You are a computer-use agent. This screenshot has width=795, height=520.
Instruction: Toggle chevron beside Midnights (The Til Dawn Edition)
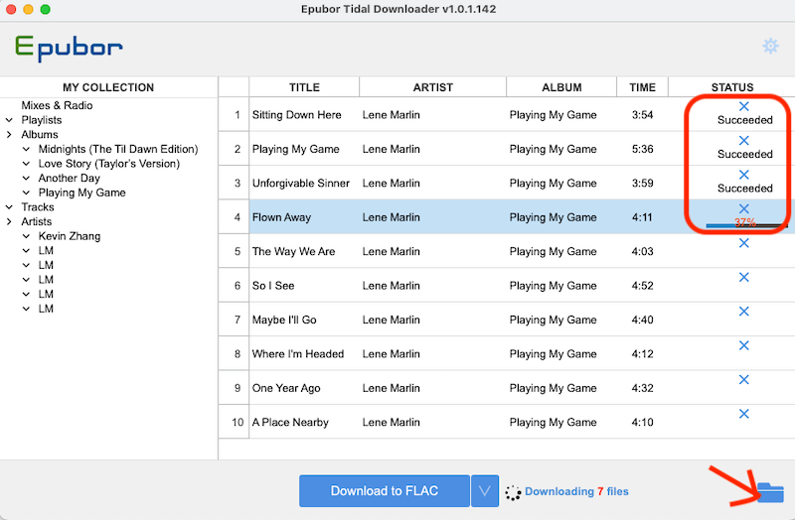click(27, 150)
